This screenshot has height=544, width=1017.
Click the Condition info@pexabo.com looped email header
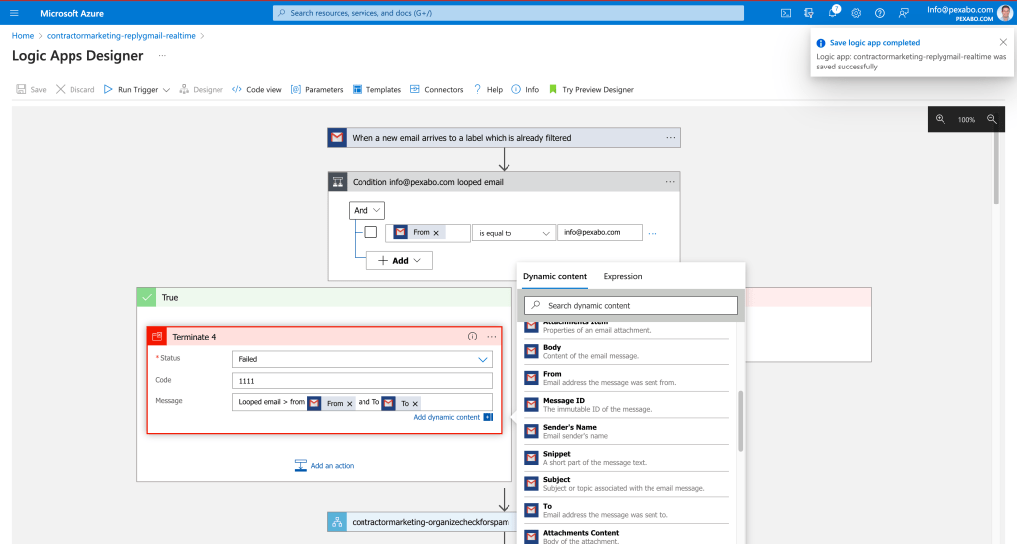tap(504, 182)
